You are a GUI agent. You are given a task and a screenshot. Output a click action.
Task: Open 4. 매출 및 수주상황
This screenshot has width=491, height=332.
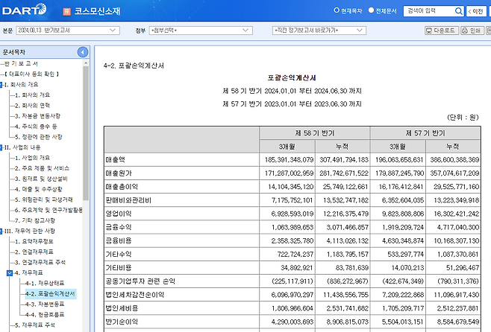[38, 189]
